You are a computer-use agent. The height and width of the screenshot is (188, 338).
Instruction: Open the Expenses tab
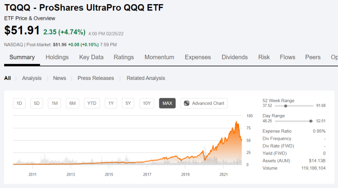[198, 57]
